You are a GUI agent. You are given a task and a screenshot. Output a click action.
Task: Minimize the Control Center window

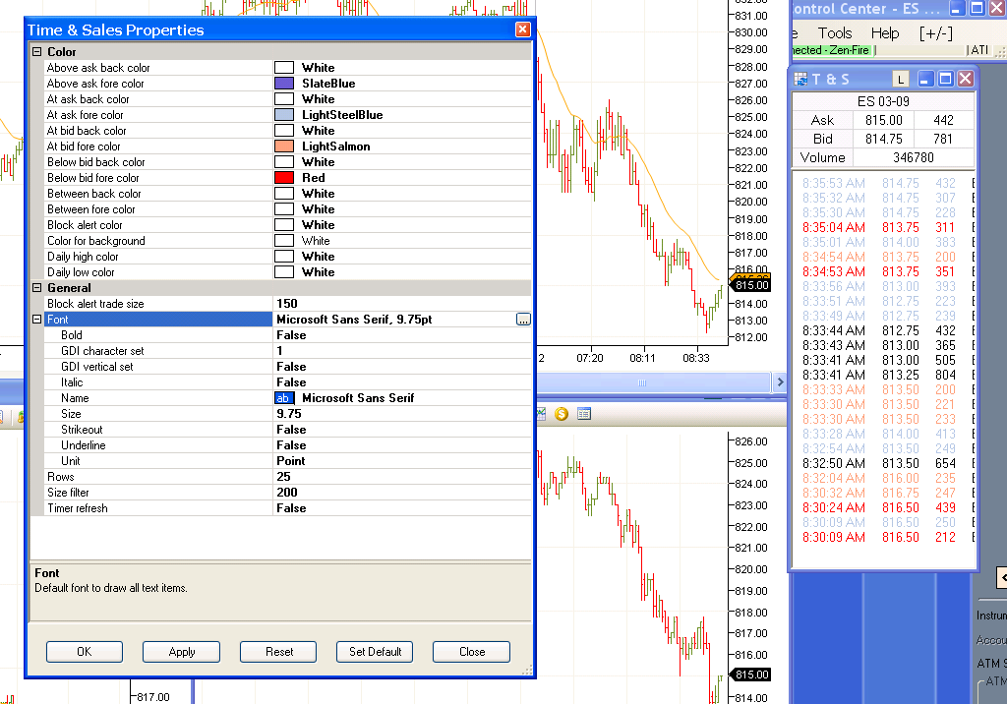[957, 8]
